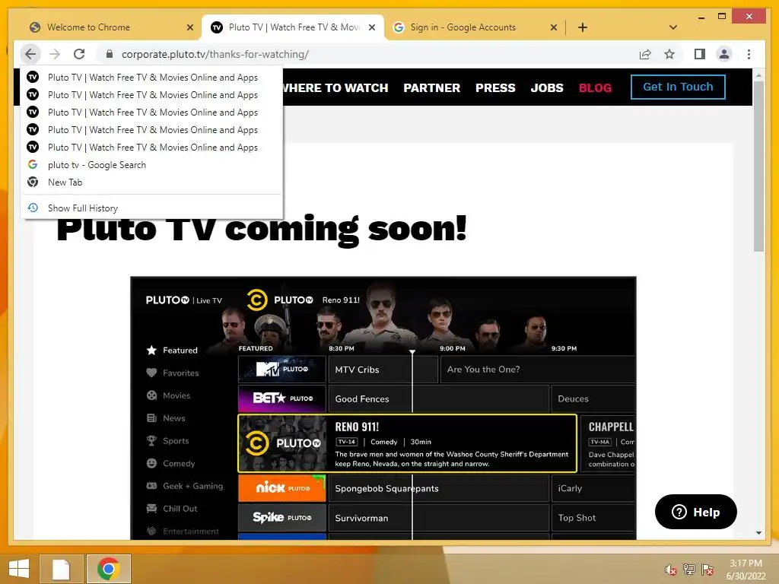
Task: Open the PARTNER navigation link
Action: [432, 88]
